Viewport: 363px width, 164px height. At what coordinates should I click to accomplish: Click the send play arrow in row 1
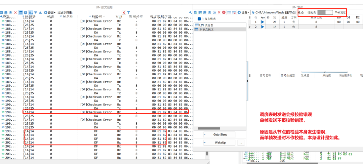tap(263, 22)
